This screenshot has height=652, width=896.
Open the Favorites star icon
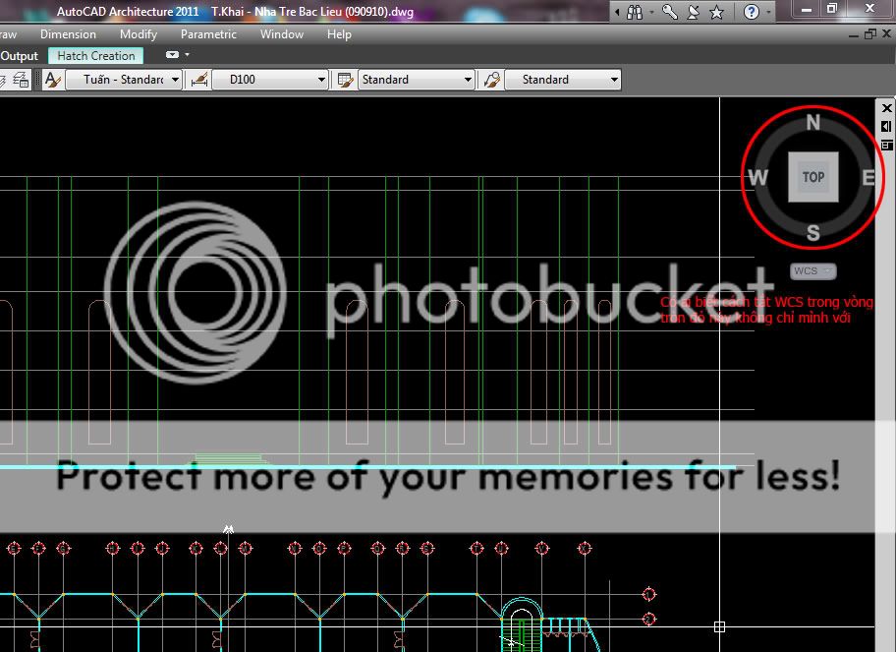[716, 12]
